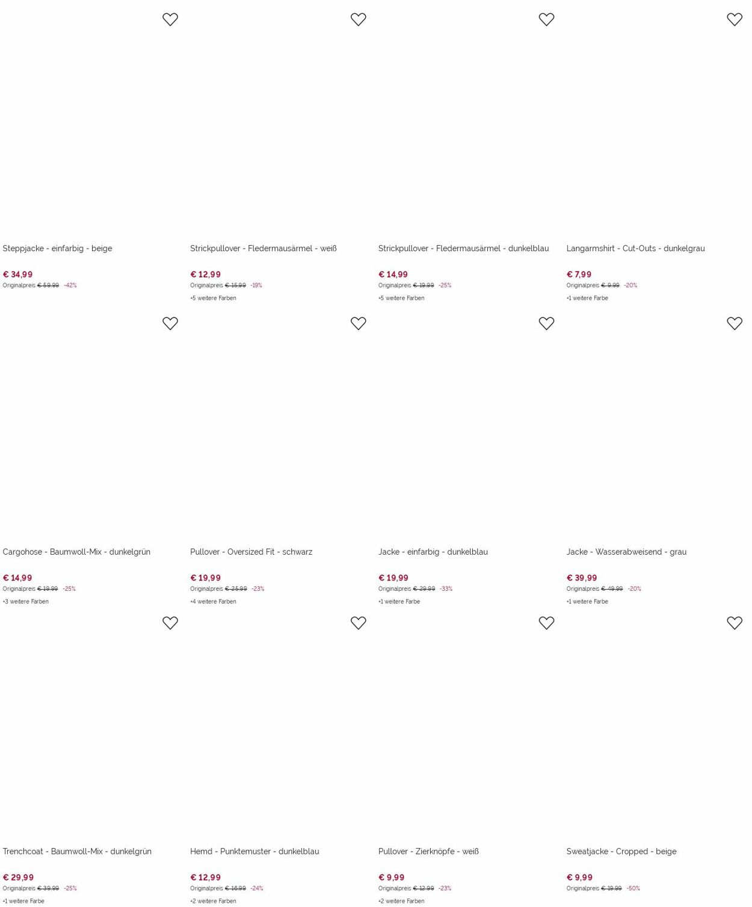Show +5 weitere Farben for Strickpullover weiß
Screen dimensions: 752x907
pos(213,298)
